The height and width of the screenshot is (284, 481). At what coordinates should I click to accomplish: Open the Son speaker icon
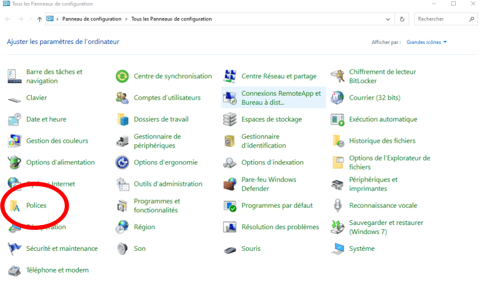click(x=123, y=248)
